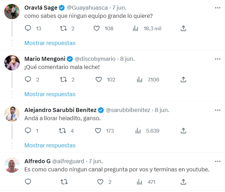Like Mario Mengoni's tweet
Screen dimensions: 225x192
(98, 79)
